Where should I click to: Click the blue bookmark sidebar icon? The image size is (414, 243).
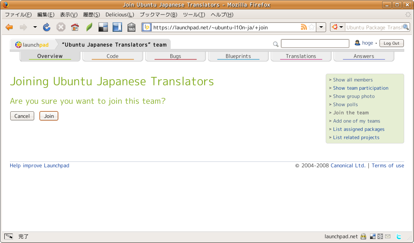coord(117,27)
